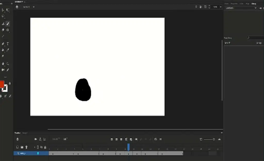264x161 pixels.
Task: Open the Tools panel hamburger menu
Action: click(x=12, y=4)
